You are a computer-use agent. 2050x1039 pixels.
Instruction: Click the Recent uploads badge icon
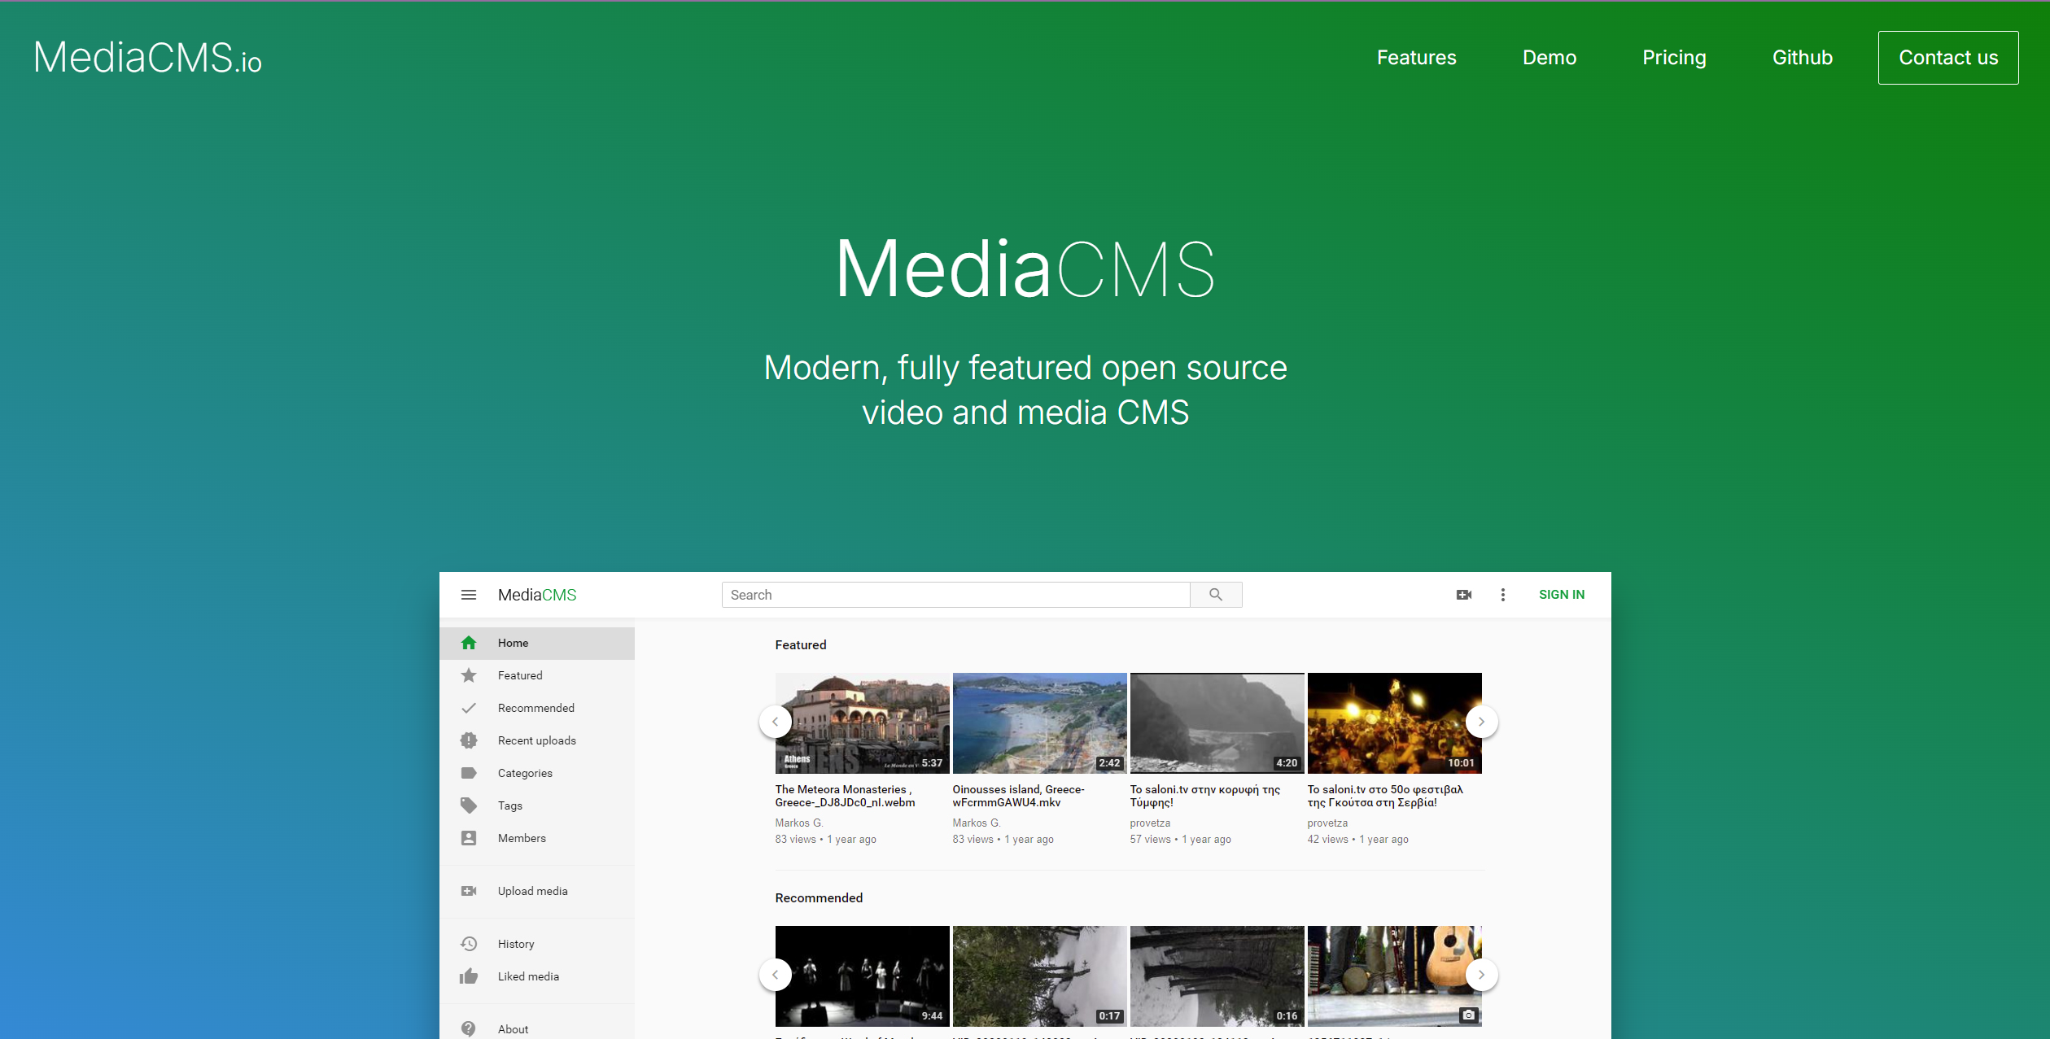tap(469, 740)
